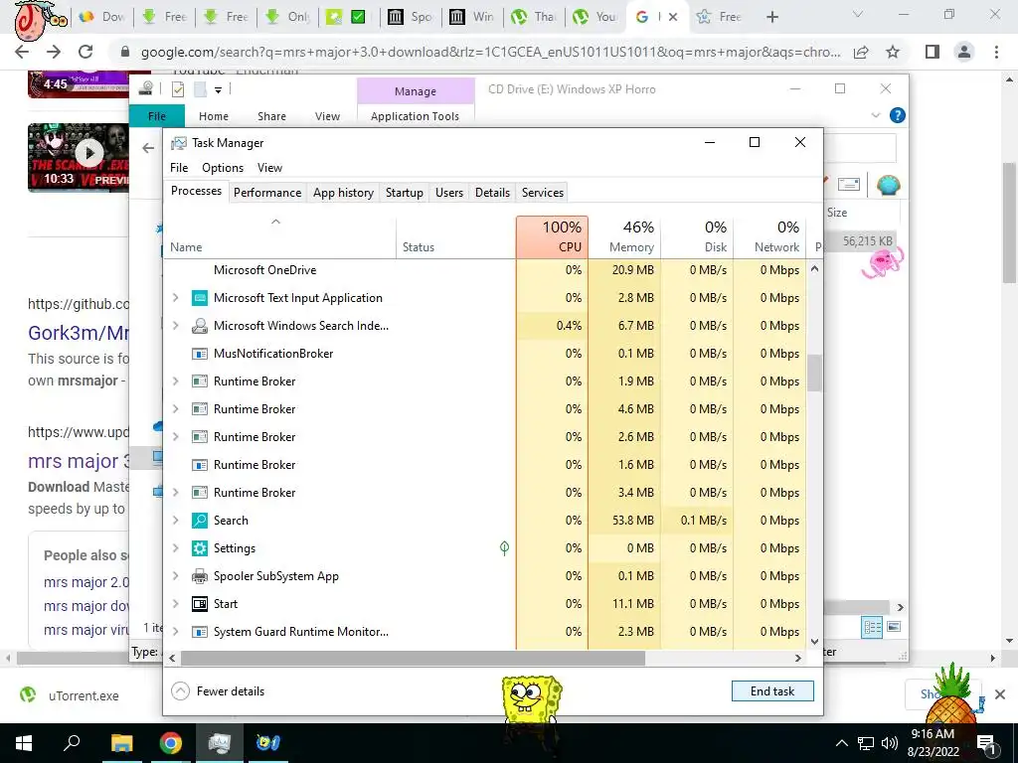Open File Explorer Application Tools tab
The height and width of the screenshot is (763, 1018).
point(415,116)
